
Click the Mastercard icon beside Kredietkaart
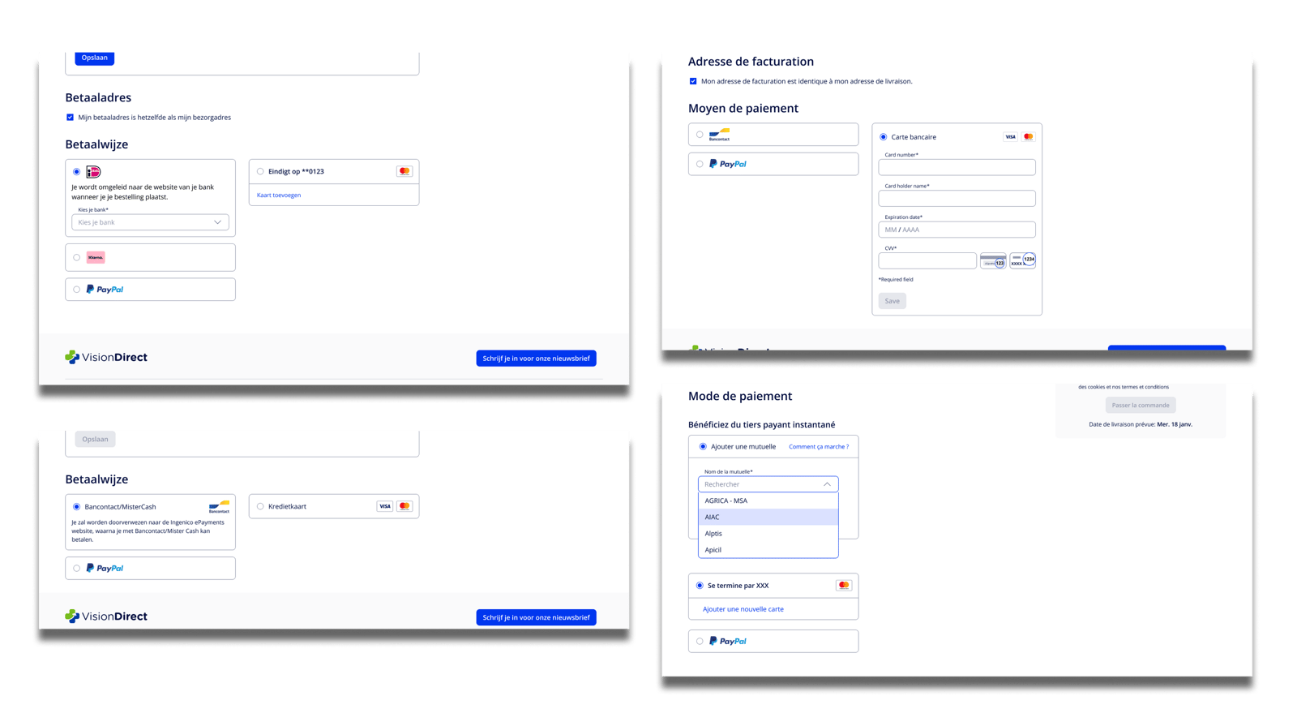405,506
